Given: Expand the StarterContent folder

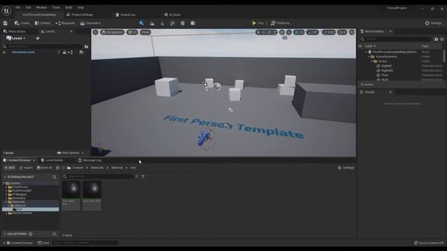Looking at the screenshot, I should [x=6, y=213].
